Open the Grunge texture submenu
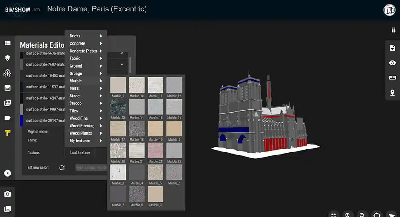 (86, 73)
